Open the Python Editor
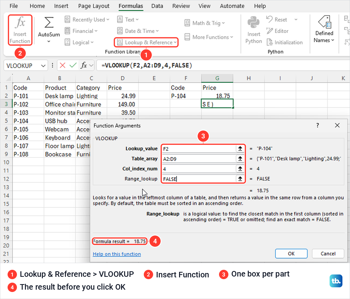 pyautogui.click(x=277, y=31)
